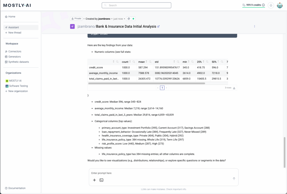Image resolution: width=287 pixels, height=194 pixels.
Task: Click the jzambrano creator name
Action: 104,19
